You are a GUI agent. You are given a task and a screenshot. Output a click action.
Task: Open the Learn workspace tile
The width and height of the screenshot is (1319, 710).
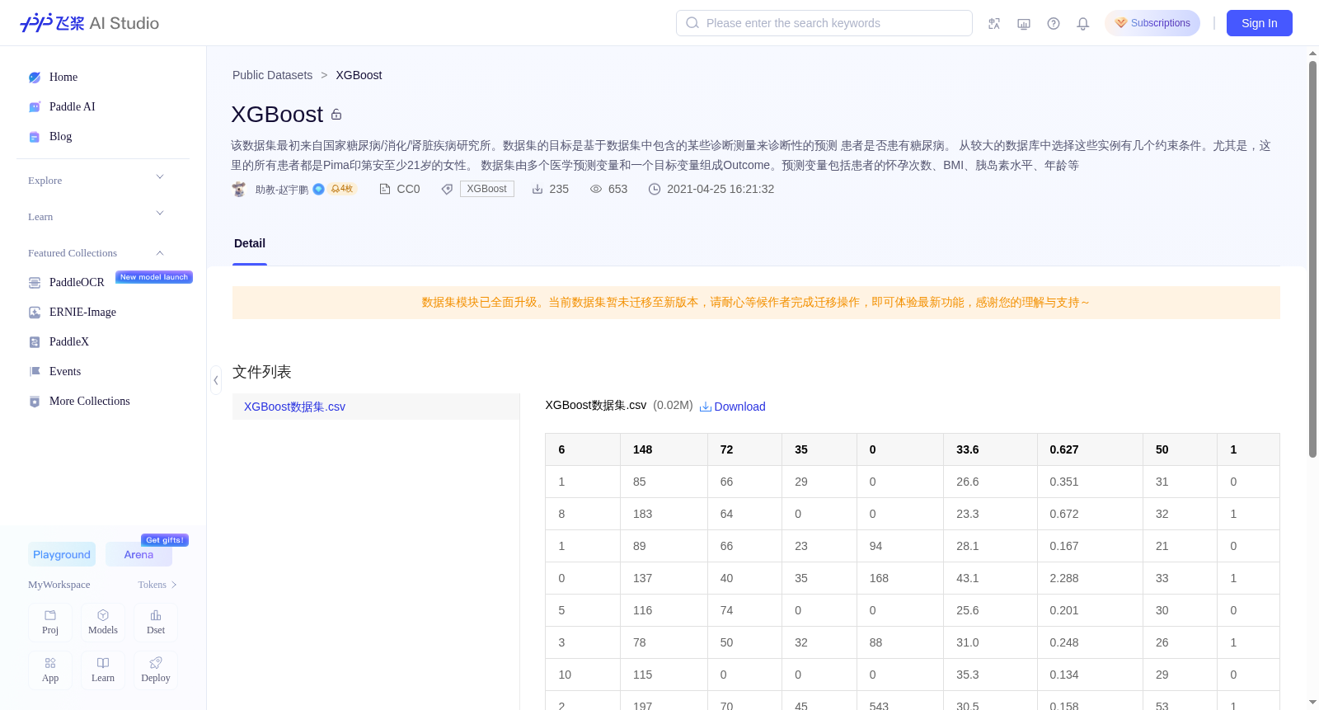coord(103,670)
